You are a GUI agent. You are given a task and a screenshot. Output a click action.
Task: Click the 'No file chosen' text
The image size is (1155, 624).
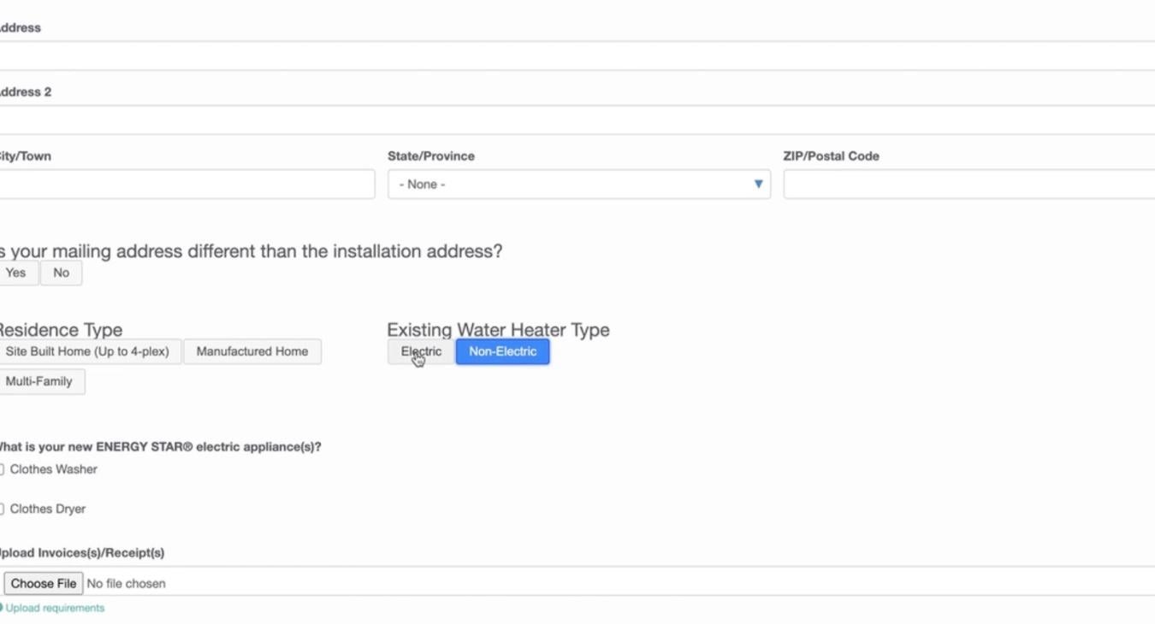pyautogui.click(x=127, y=583)
